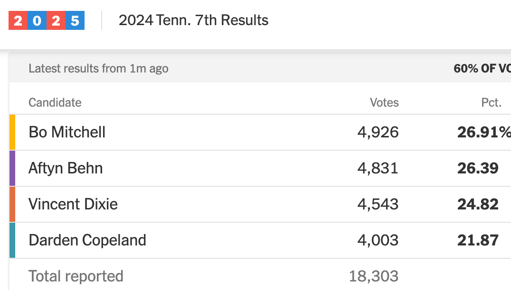The width and height of the screenshot is (511, 290).
Task: Click Bo Mitchell's 4,926 vote count
Action: pos(378,132)
